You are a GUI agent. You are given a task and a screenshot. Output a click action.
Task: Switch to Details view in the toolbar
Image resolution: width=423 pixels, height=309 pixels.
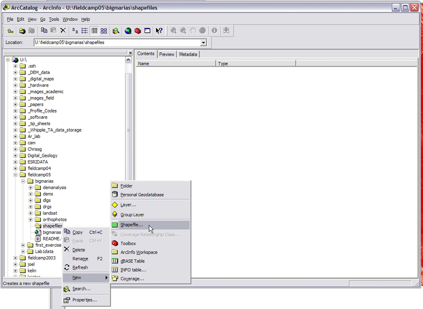coord(95,30)
